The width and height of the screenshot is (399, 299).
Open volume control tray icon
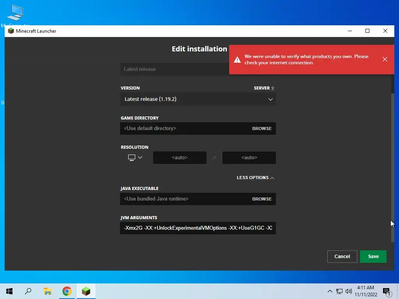tap(349, 291)
